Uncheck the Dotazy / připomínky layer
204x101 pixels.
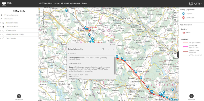(x=2, y=15)
